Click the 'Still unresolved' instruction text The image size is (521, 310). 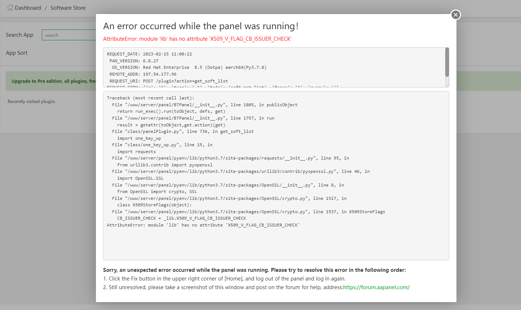[223, 287]
